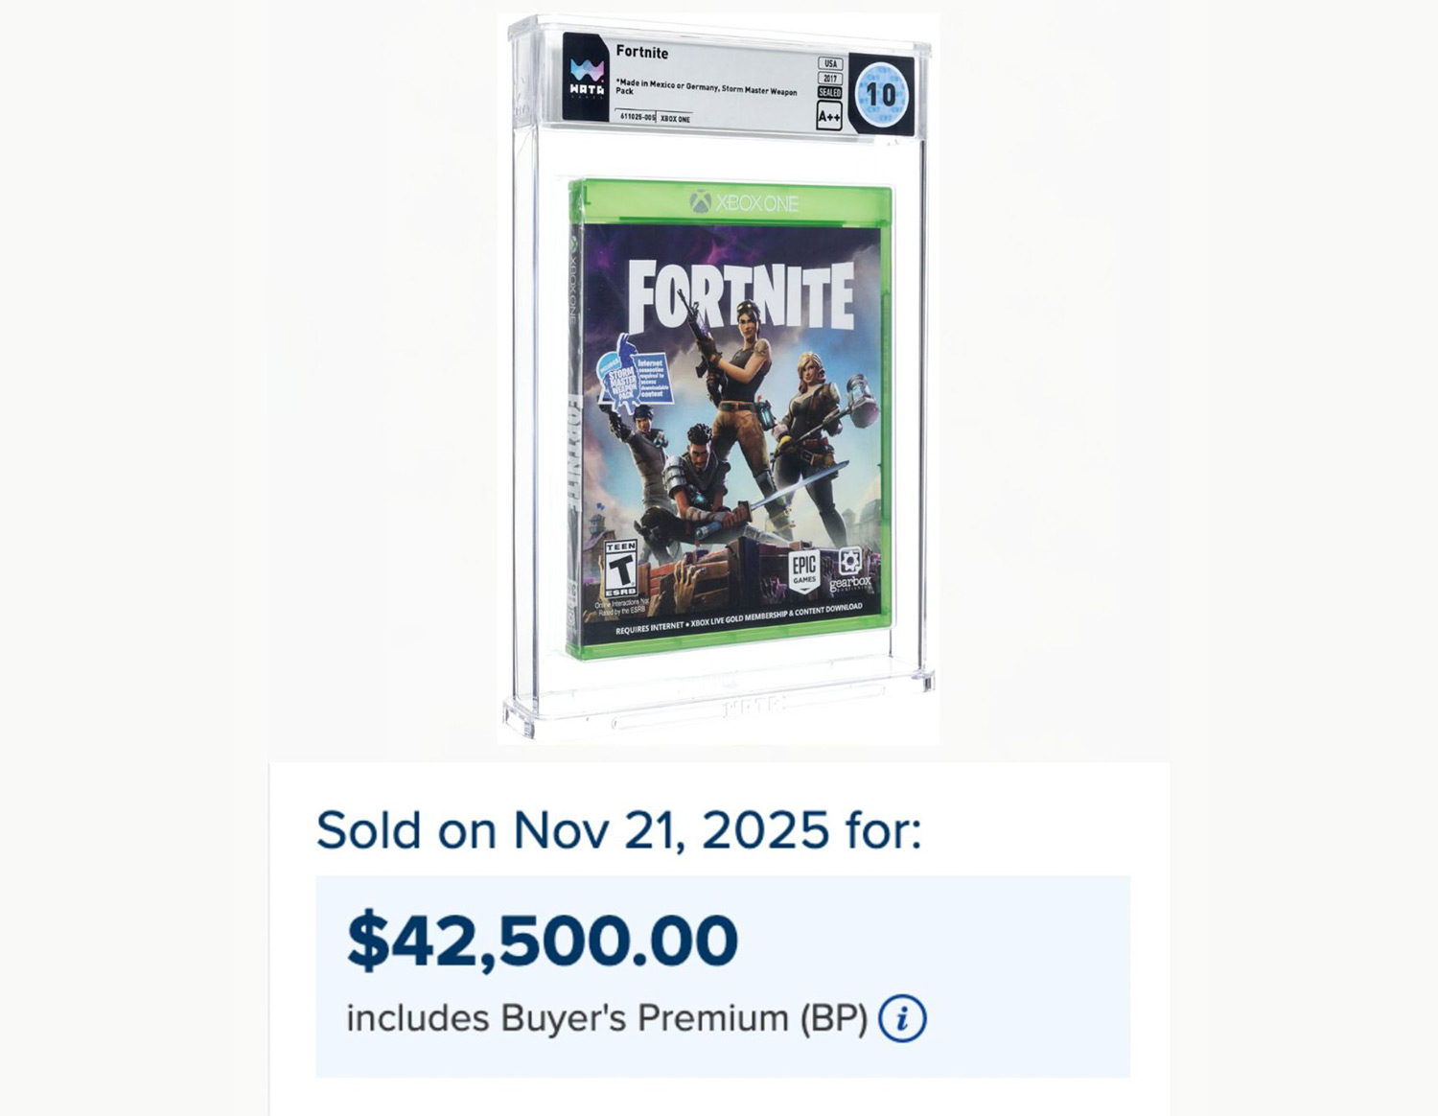Image resolution: width=1438 pixels, height=1116 pixels.
Task: Click the Xbox logo on the case banner
Action: tap(702, 202)
